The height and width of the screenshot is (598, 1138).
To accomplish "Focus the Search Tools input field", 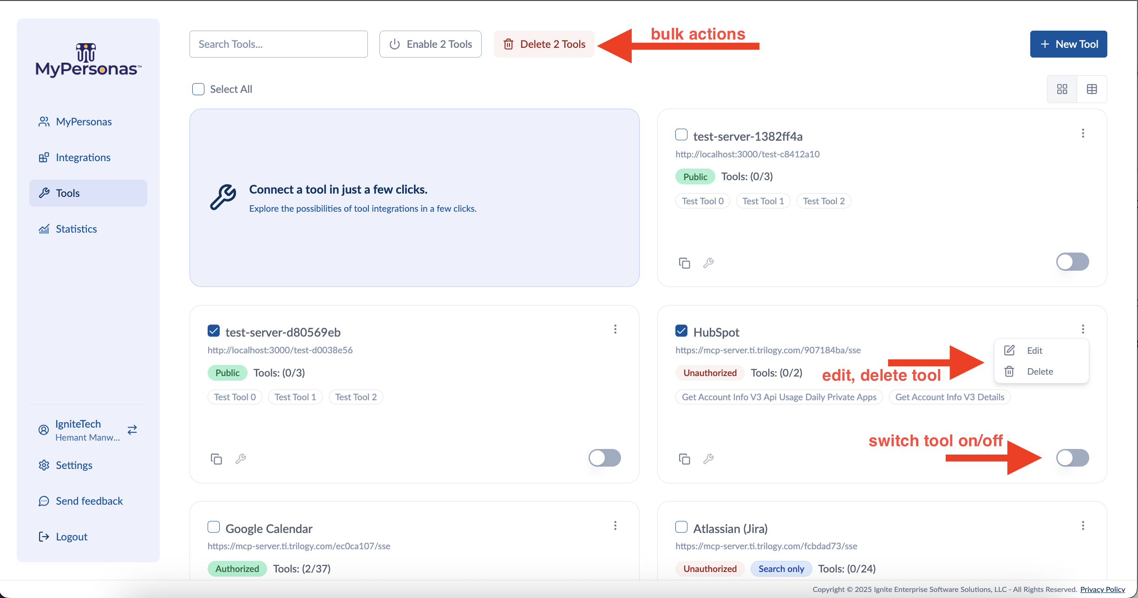I will click(279, 44).
